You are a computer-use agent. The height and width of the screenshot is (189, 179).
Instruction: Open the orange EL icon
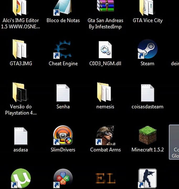[x=105, y=178]
